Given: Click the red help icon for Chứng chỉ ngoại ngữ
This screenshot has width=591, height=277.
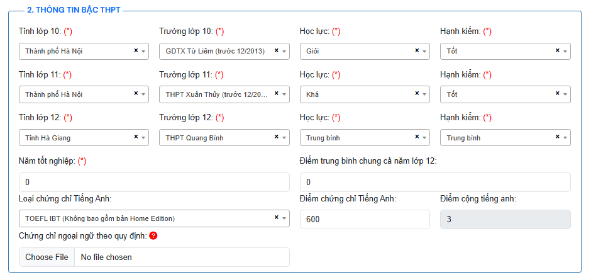Looking at the screenshot, I should pos(153,236).
